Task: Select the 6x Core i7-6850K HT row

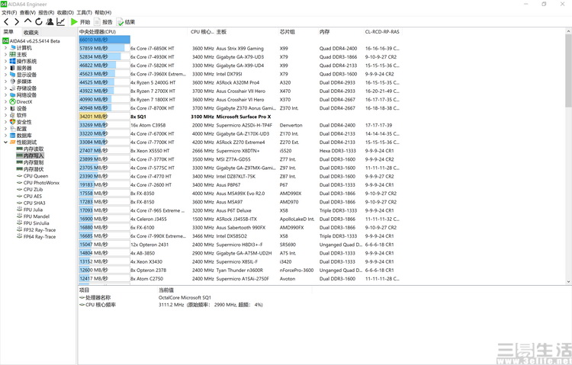Action: click(x=240, y=48)
